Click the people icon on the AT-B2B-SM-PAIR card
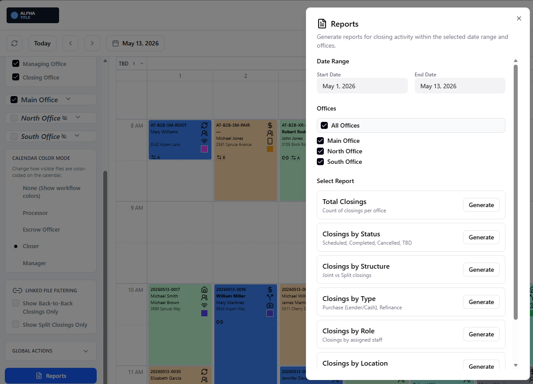This screenshot has height=384, width=533. click(x=270, y=133)
